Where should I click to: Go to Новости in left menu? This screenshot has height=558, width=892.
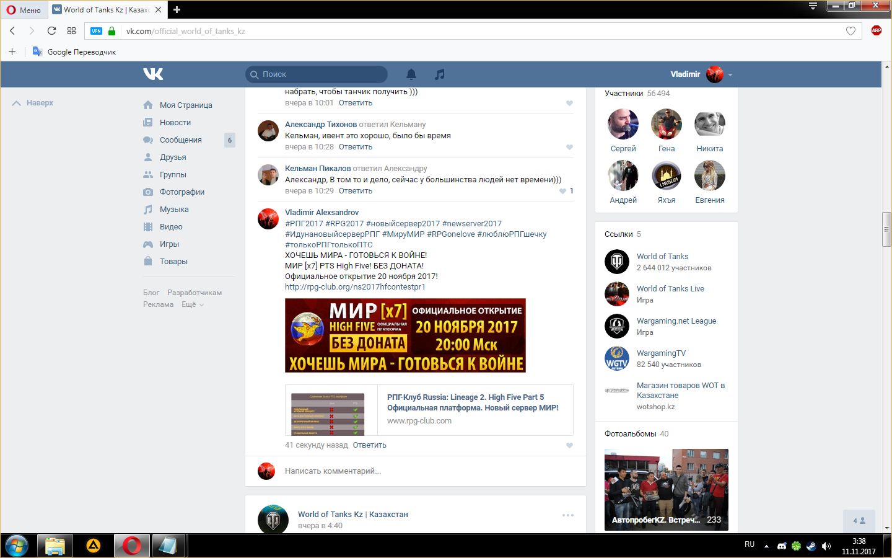coord(175,123)
